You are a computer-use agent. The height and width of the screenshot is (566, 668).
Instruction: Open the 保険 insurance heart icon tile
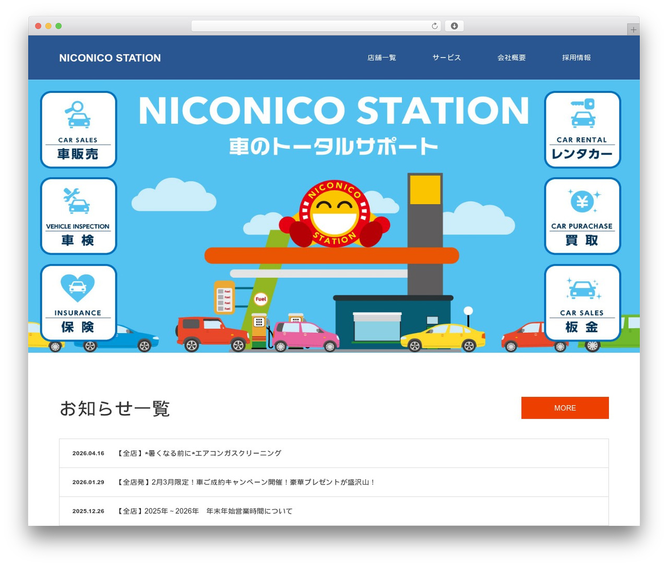pyautogui.click(x=78, y=303)
